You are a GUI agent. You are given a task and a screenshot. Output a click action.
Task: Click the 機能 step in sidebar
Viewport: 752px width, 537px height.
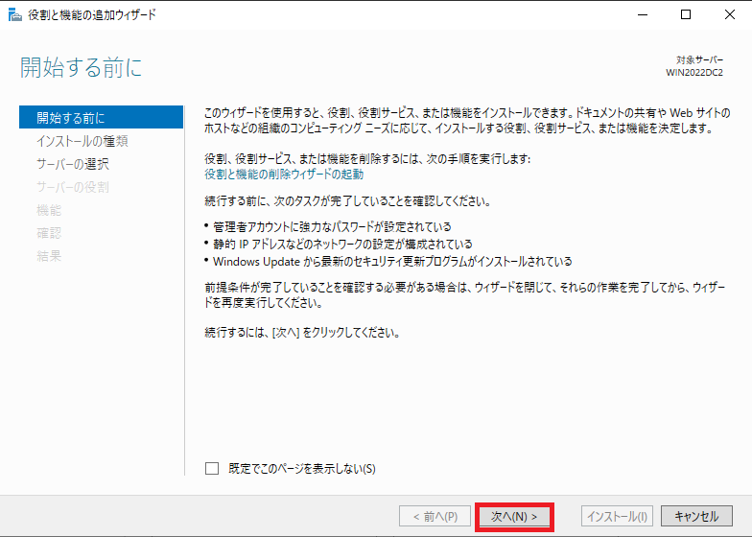click(x=49, y=210)
